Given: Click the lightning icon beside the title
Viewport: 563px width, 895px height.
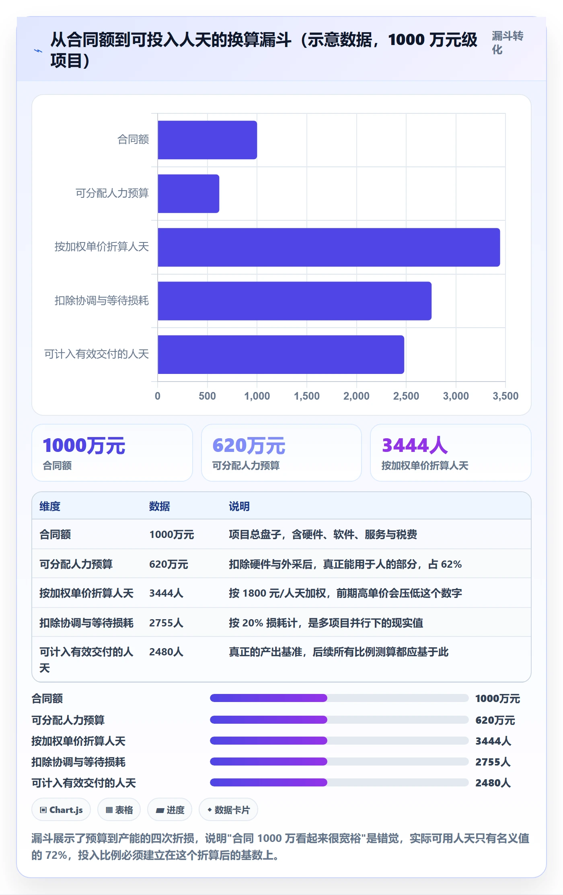Looking at the screenshot, I should pyautogui.click(x=38, y=51).
